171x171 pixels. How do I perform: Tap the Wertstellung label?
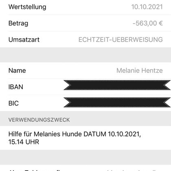point(27,7)
